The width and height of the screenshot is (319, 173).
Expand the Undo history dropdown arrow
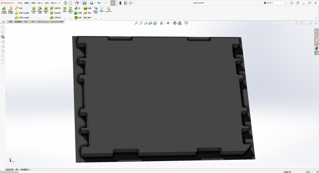coord(102,3)
